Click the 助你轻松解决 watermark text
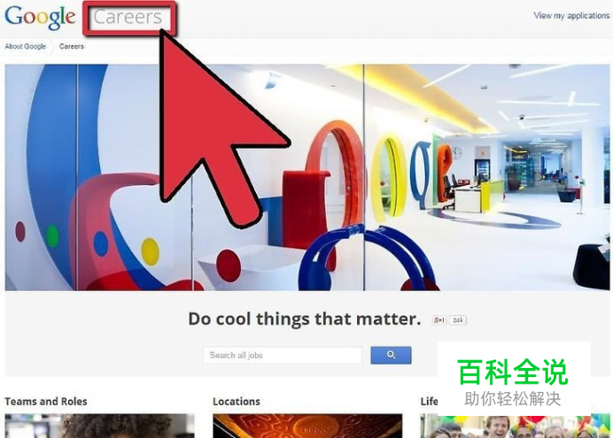The height and width of the screenshot is (438, 613). (513, 399)
